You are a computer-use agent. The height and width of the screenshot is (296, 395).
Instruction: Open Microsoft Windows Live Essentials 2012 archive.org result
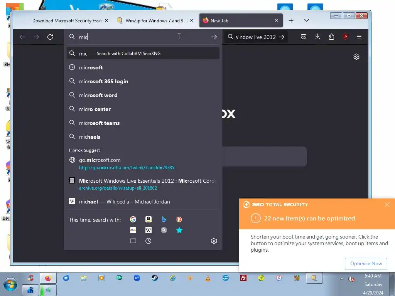coord(143,184)
